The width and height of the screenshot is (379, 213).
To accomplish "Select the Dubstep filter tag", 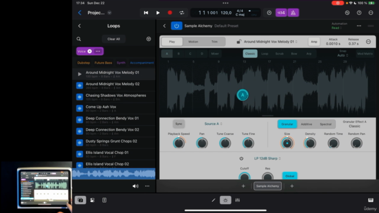I will 83,63.
